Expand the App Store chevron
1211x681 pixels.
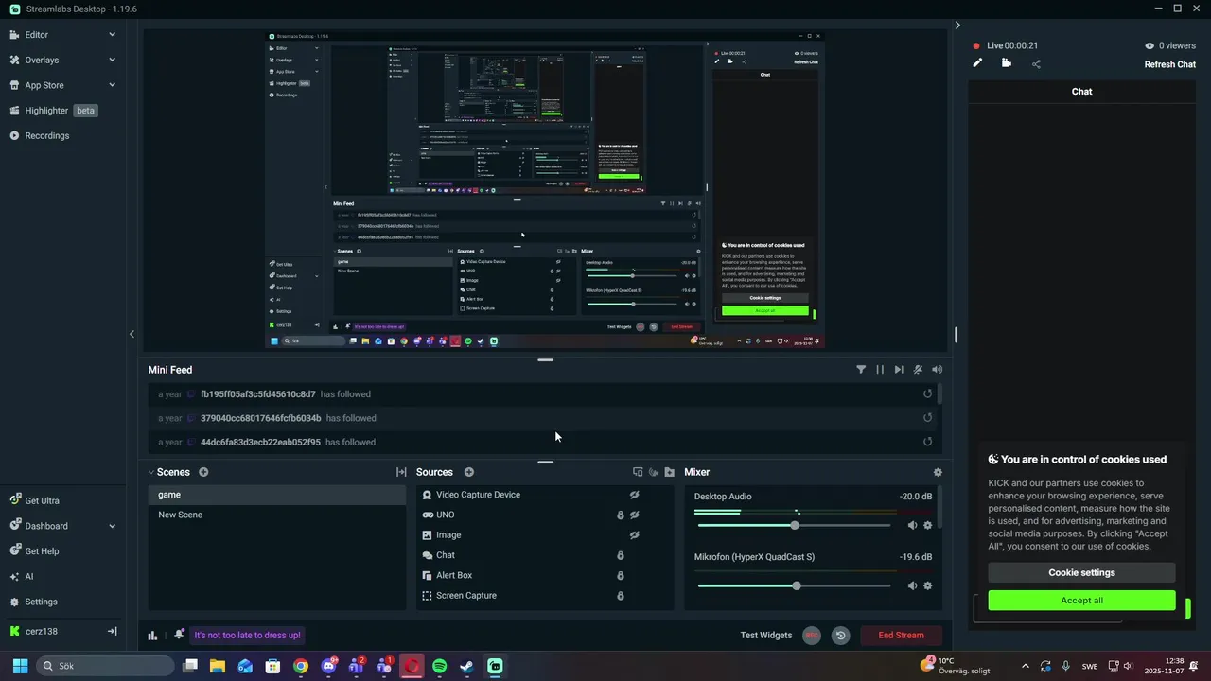pos(112,85)
